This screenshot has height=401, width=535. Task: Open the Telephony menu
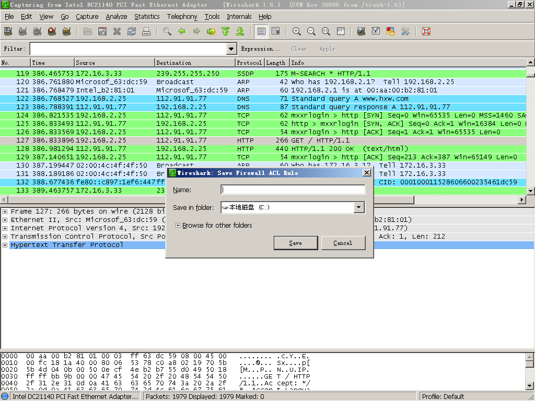(x=182, y=16)
